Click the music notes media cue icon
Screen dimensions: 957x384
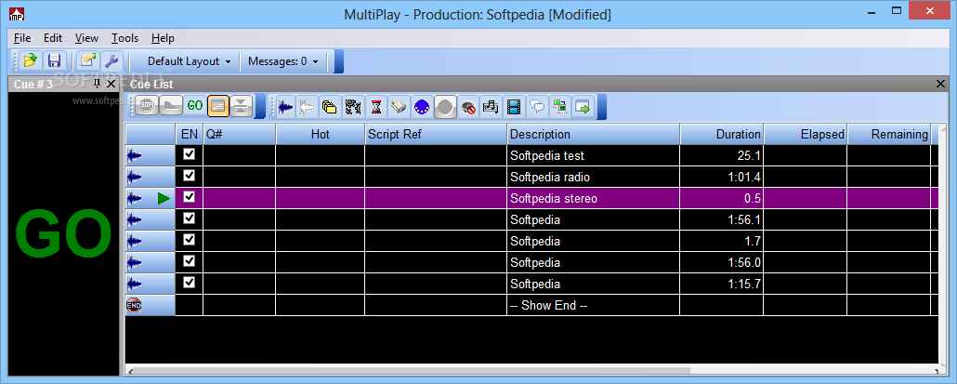(x=490, y=107)
